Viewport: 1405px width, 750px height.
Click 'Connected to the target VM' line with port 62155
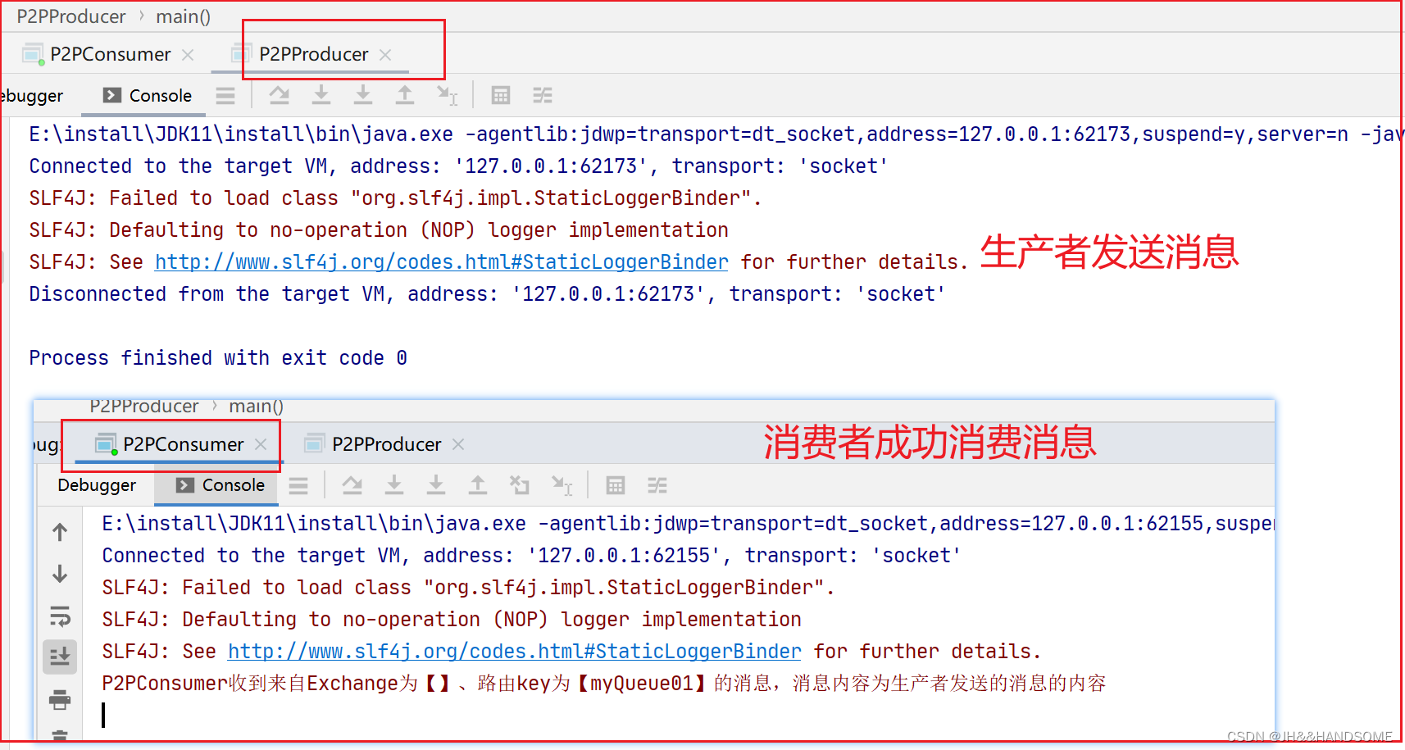(531, 556)
